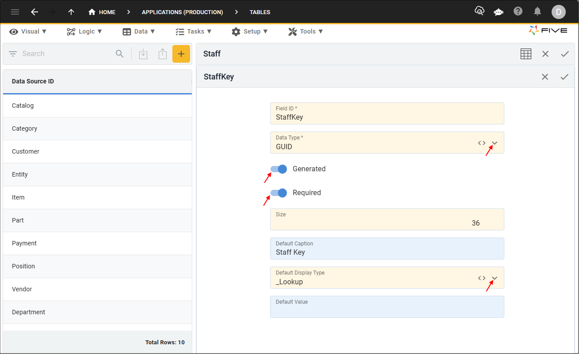Select the Item table row
Viewport: 579px width, 354px height.
point(97,197)
